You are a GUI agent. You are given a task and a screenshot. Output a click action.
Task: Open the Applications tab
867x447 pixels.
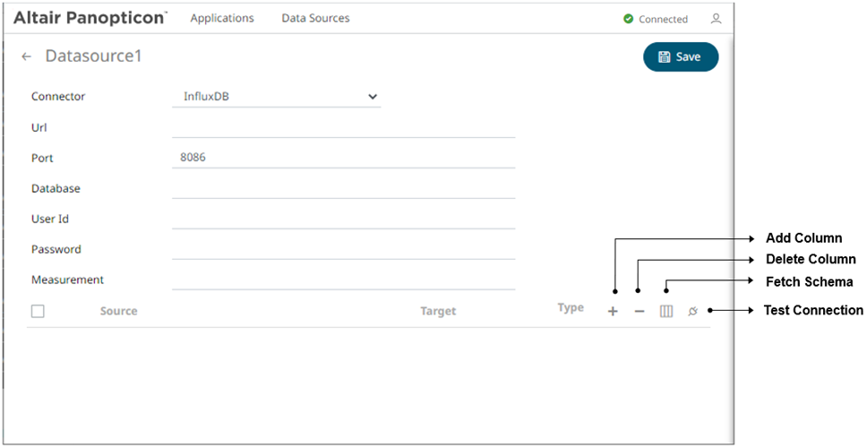pos(222,18)
